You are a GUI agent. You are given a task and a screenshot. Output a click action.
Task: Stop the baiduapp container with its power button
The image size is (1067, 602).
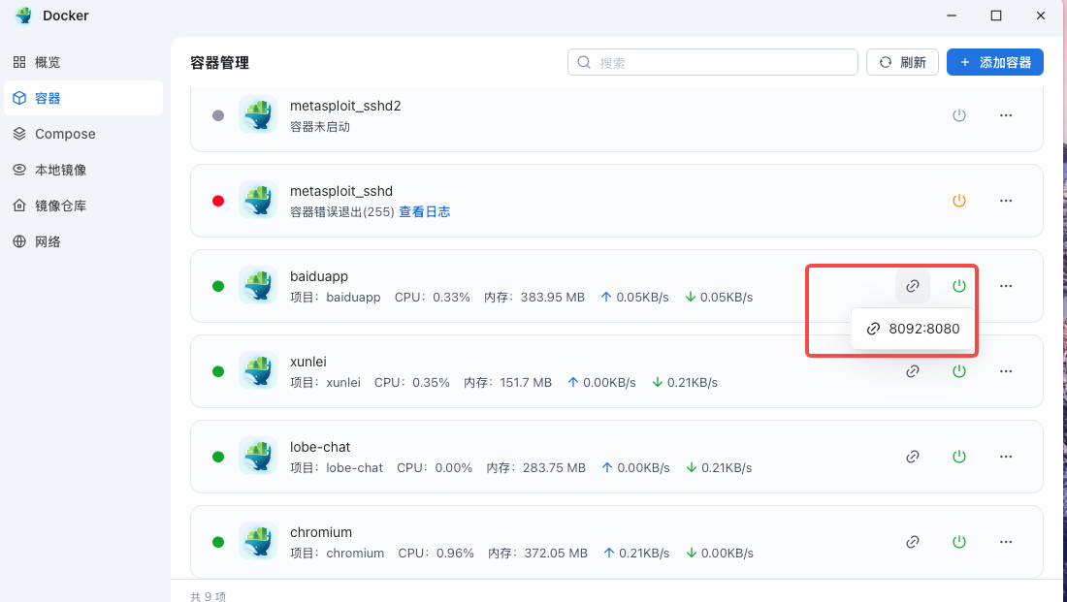[958, 286]
